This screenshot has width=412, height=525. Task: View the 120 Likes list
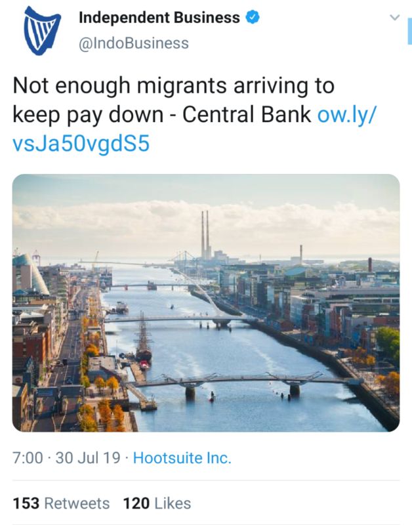tap(157, 503)
